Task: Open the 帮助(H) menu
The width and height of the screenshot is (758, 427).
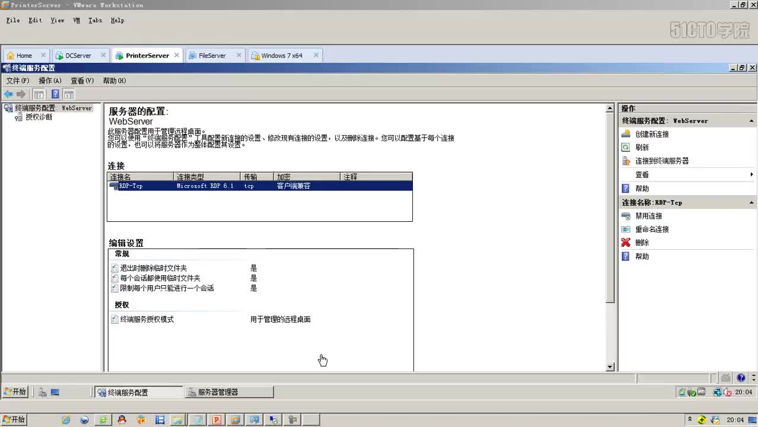Action: (114, 81)
